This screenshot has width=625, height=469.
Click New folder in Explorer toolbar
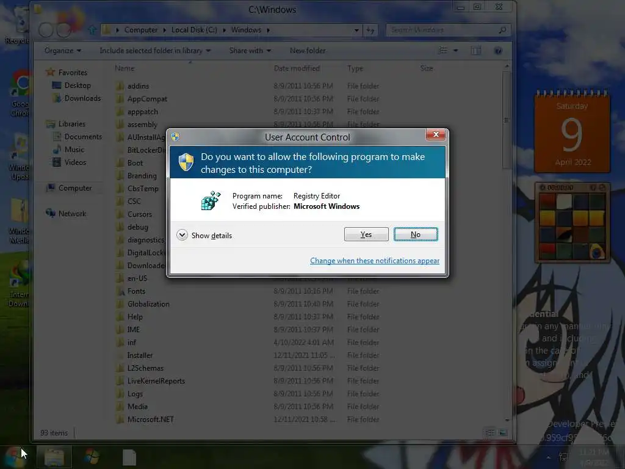[308, 51]
